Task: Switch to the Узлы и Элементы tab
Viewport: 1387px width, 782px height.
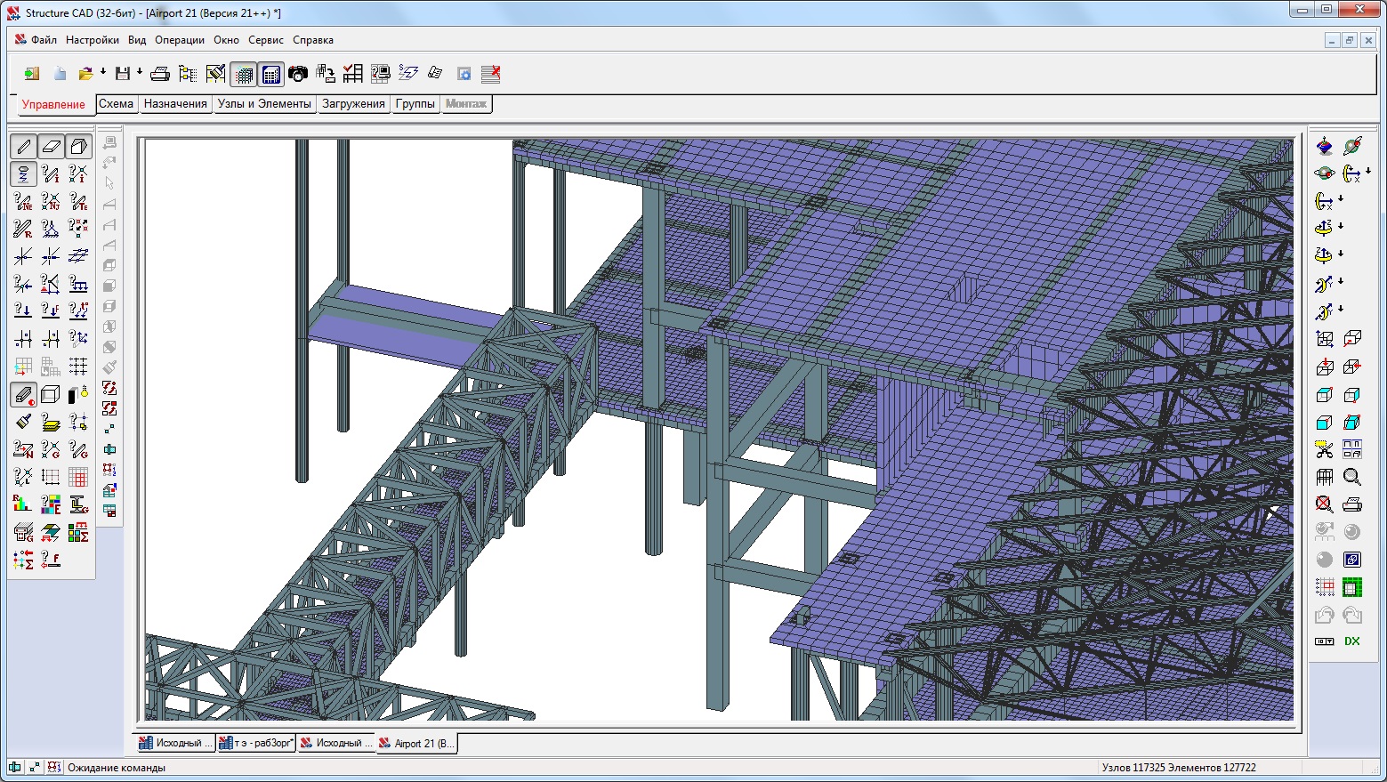Action: (264, 104)
